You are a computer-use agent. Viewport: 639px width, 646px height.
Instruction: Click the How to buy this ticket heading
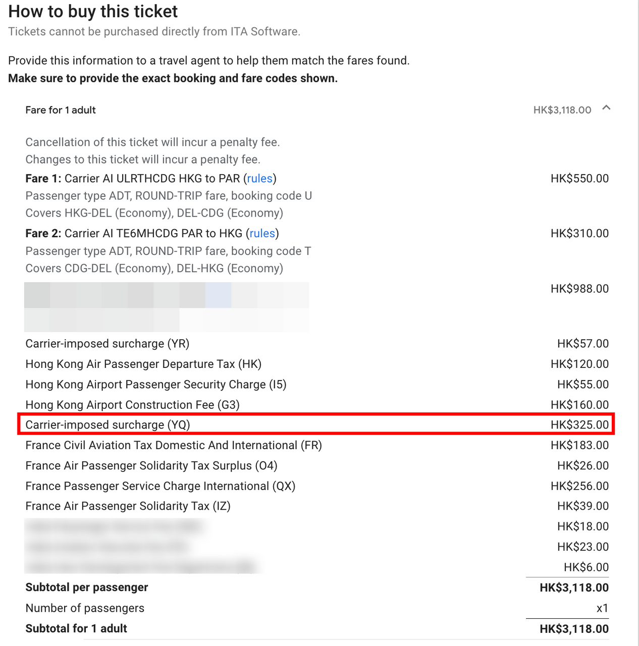pos(93,12)
